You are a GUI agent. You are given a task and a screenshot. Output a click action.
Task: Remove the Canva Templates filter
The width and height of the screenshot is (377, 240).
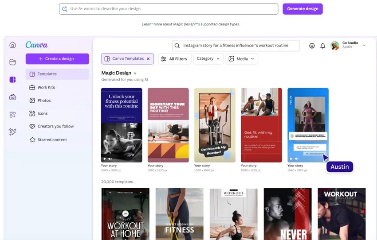point(148,59)
